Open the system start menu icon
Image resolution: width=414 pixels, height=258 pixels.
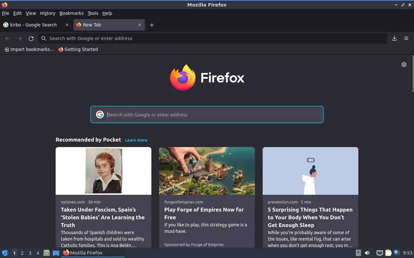5,253
